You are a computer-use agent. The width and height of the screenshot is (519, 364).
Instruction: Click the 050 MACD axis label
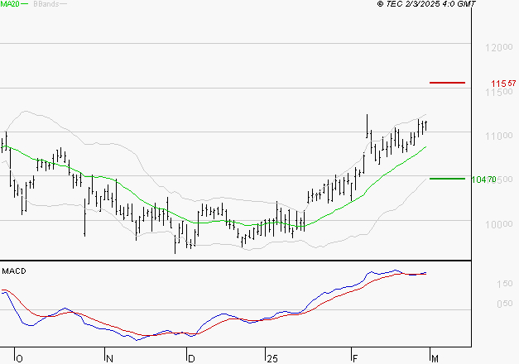click(x=504, y=304)
